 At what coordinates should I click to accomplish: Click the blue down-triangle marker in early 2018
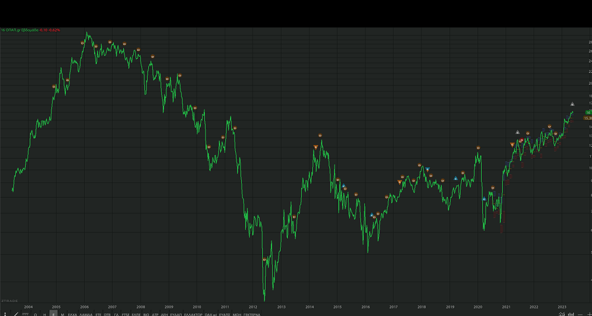coord(428,169)
